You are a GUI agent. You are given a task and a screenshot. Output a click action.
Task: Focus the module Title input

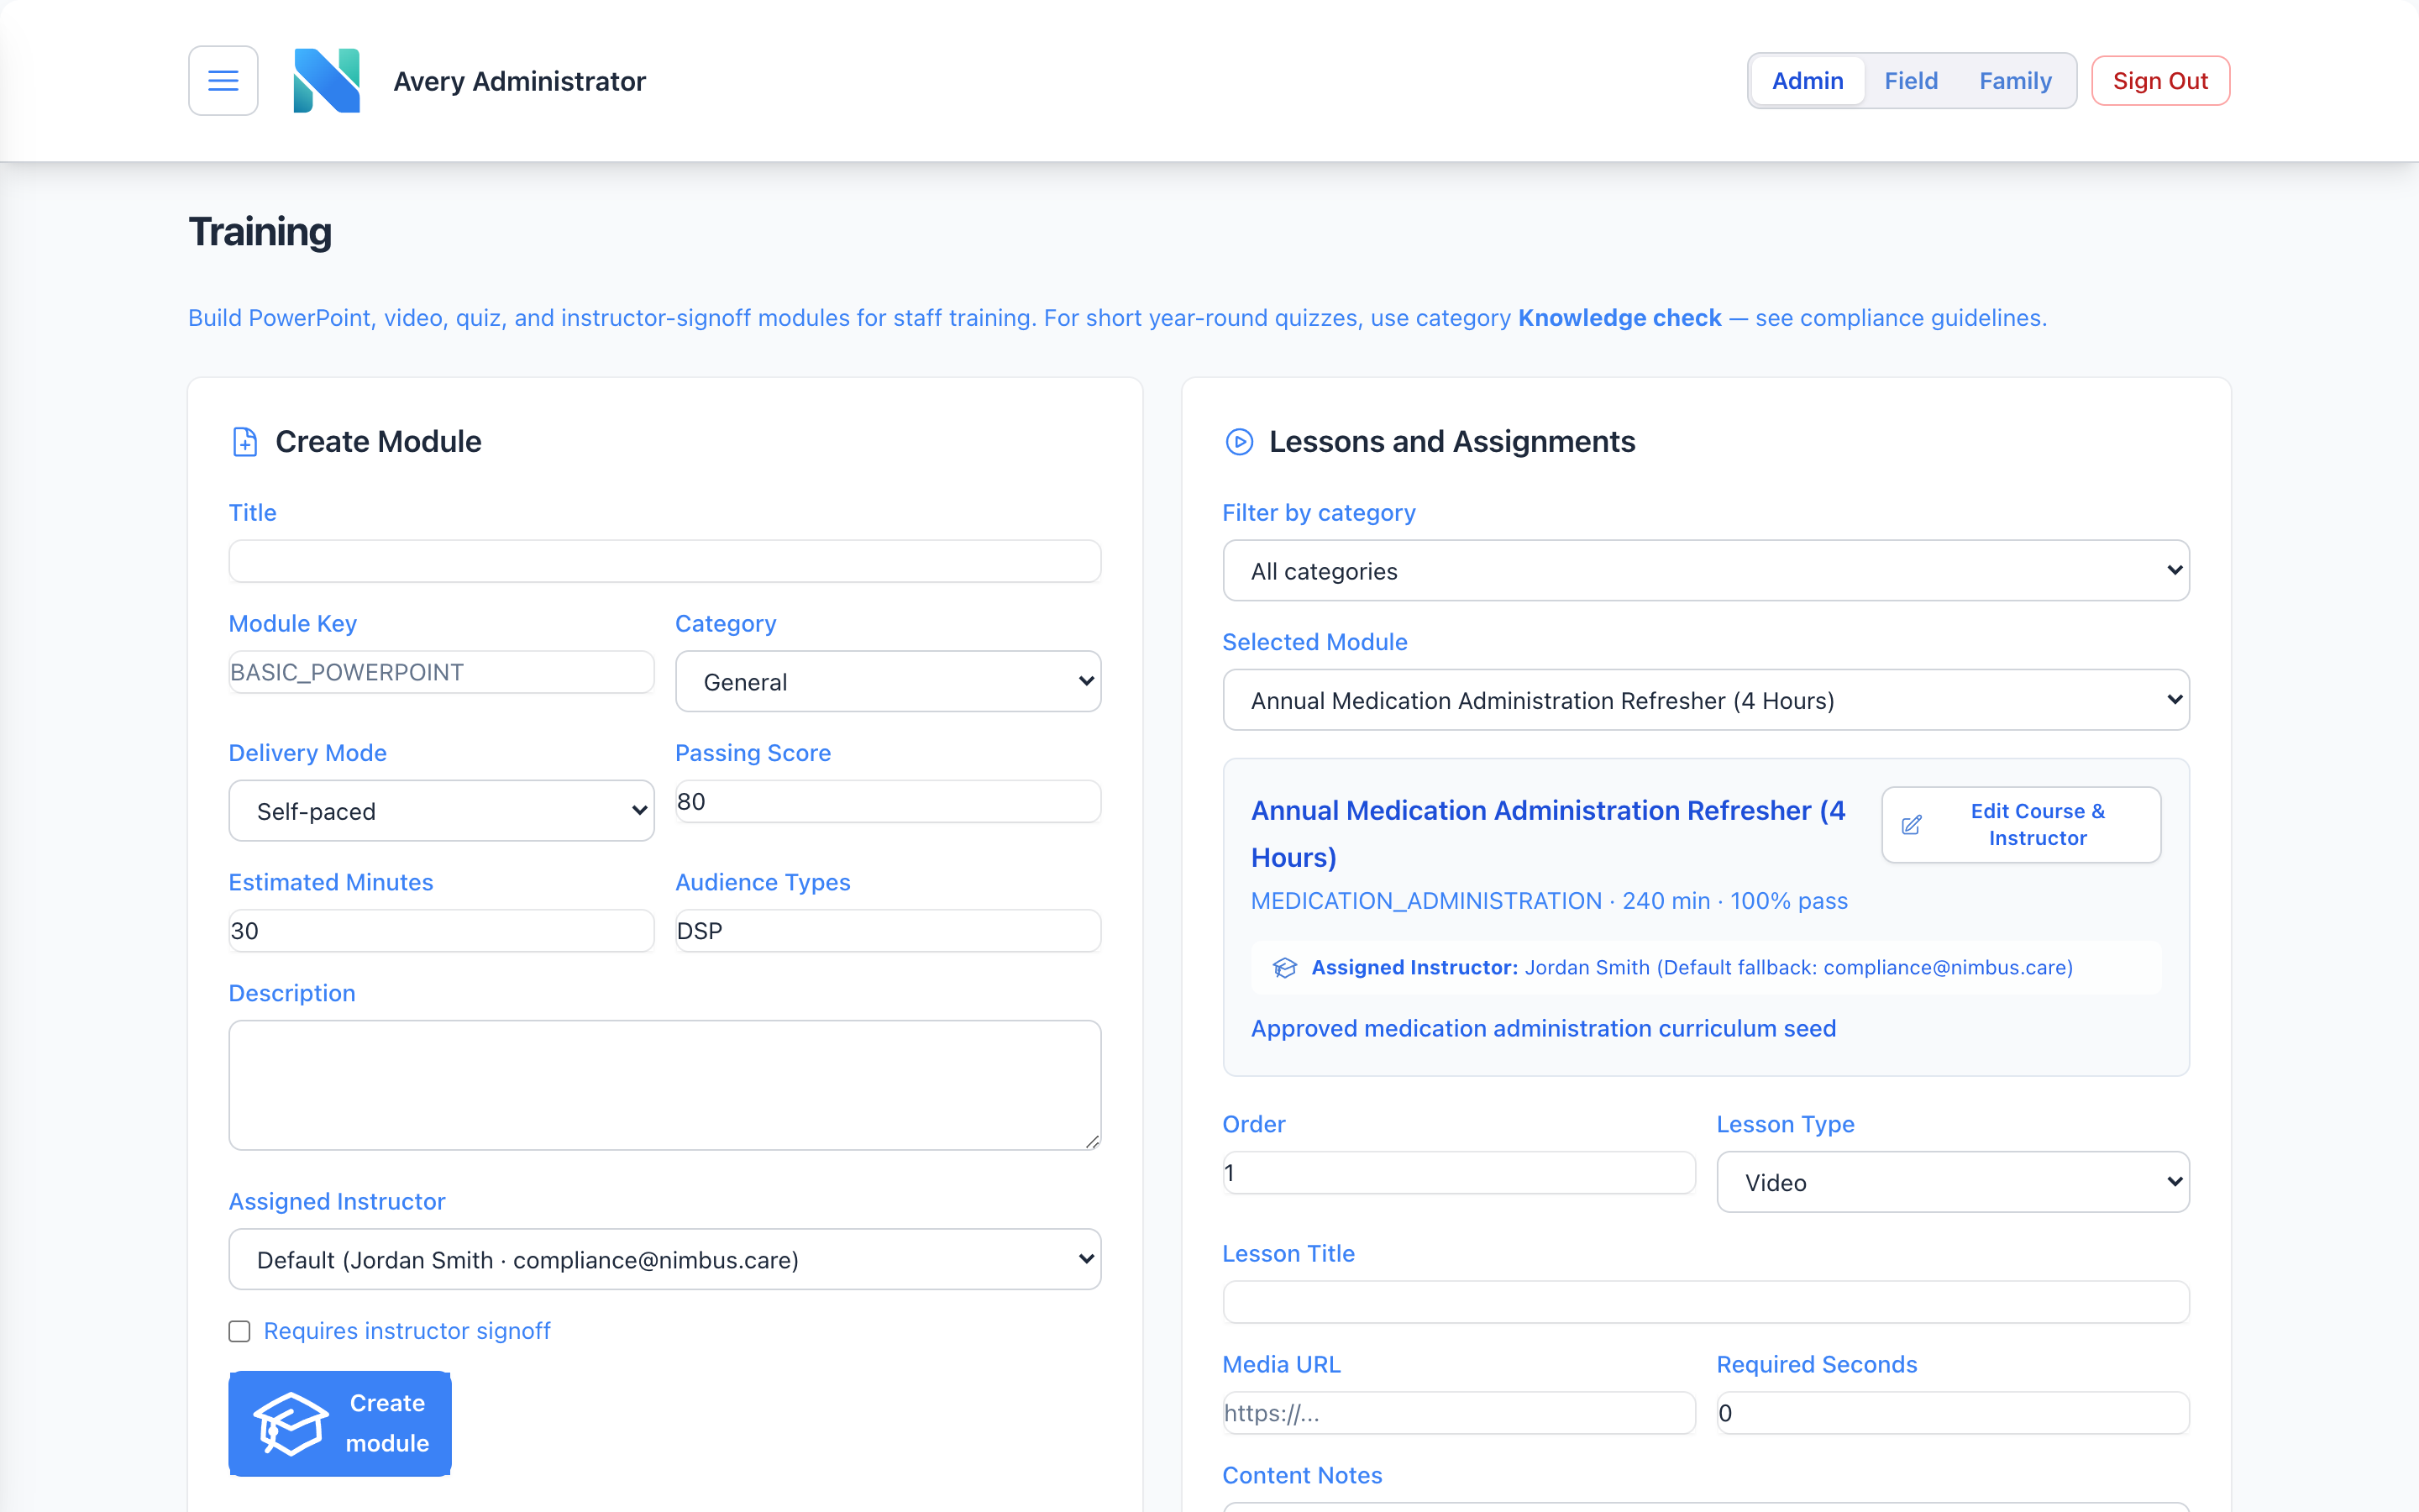click(664, 561)
